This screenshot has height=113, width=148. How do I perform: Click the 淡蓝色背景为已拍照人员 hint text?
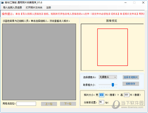[x=36, y=21]
